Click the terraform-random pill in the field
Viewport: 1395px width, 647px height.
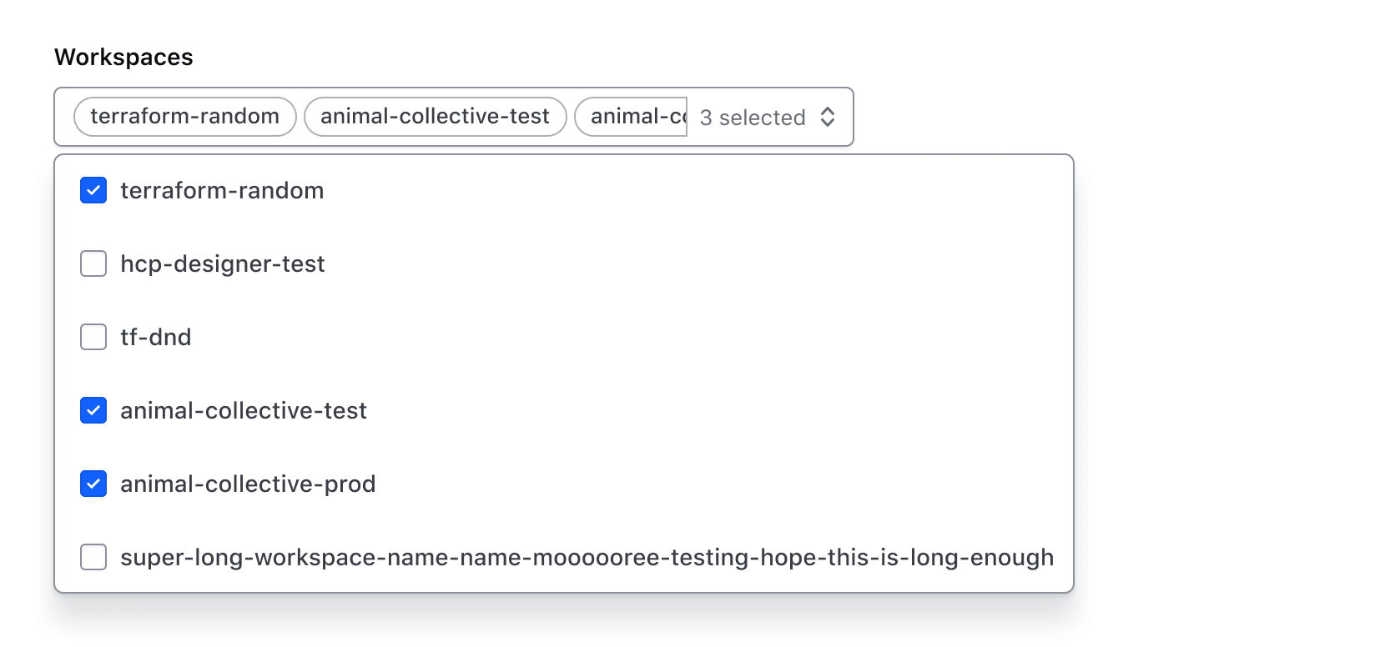point(184,117)
